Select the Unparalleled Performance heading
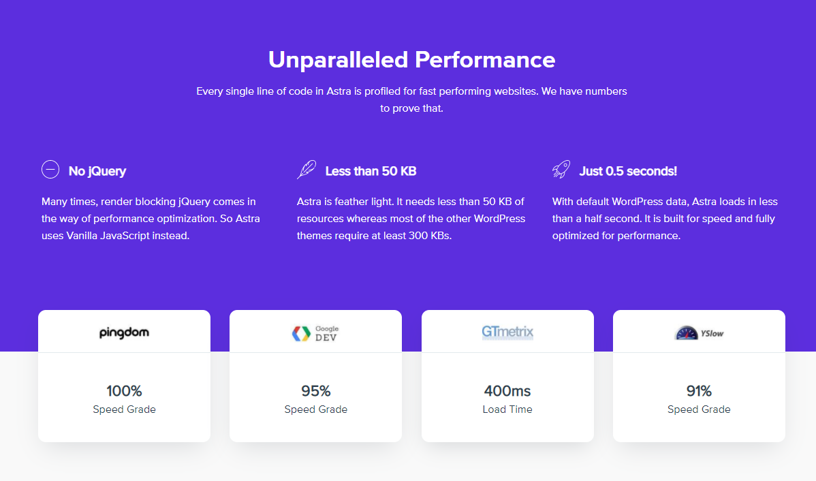Viewport: 816px width, 481px height. [411, 59]
